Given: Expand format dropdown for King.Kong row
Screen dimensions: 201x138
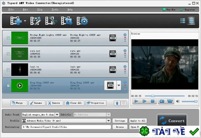Looking at the screenshot, I should pos(119,85).
